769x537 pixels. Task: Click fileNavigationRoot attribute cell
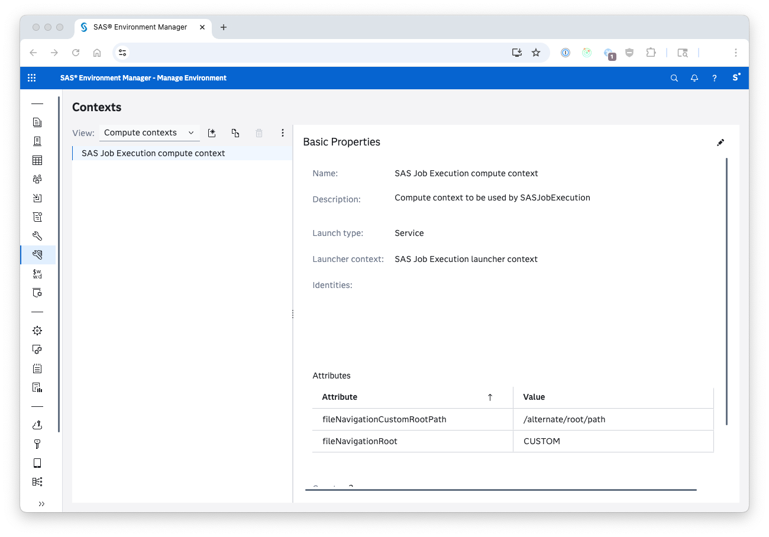click(412, 441)
